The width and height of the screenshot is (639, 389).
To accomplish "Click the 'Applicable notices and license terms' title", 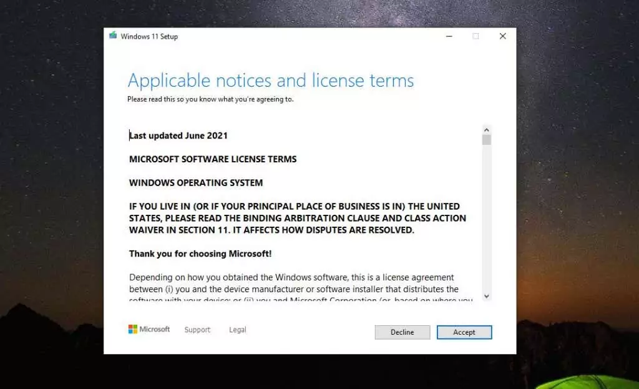I will click(271, 81).
